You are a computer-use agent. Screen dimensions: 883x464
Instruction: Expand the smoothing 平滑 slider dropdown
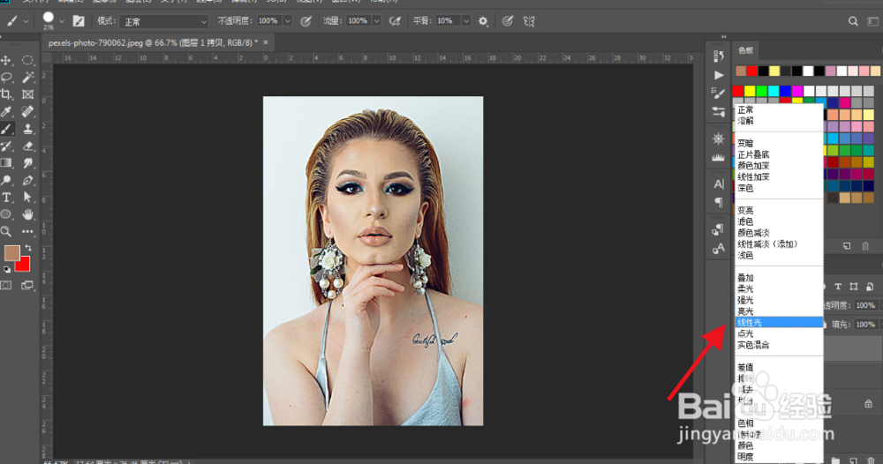466,21
